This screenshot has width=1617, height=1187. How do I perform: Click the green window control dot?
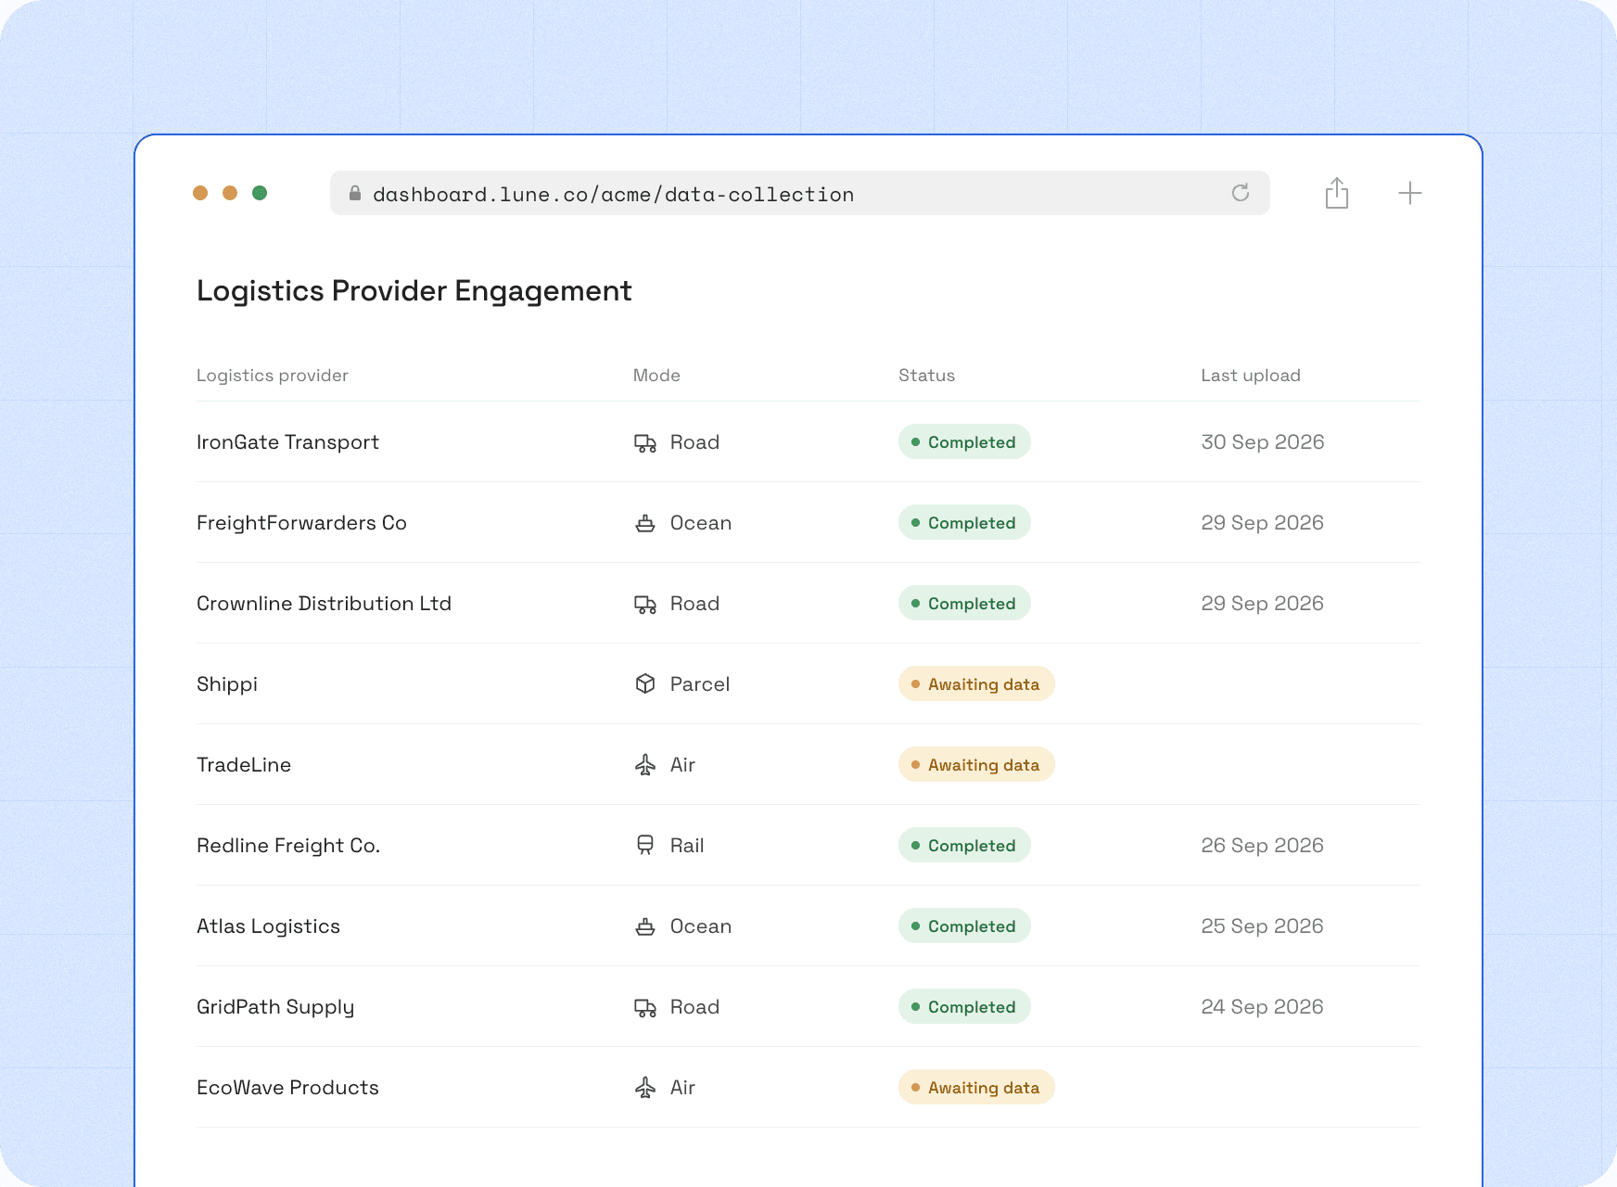(260, 193)
